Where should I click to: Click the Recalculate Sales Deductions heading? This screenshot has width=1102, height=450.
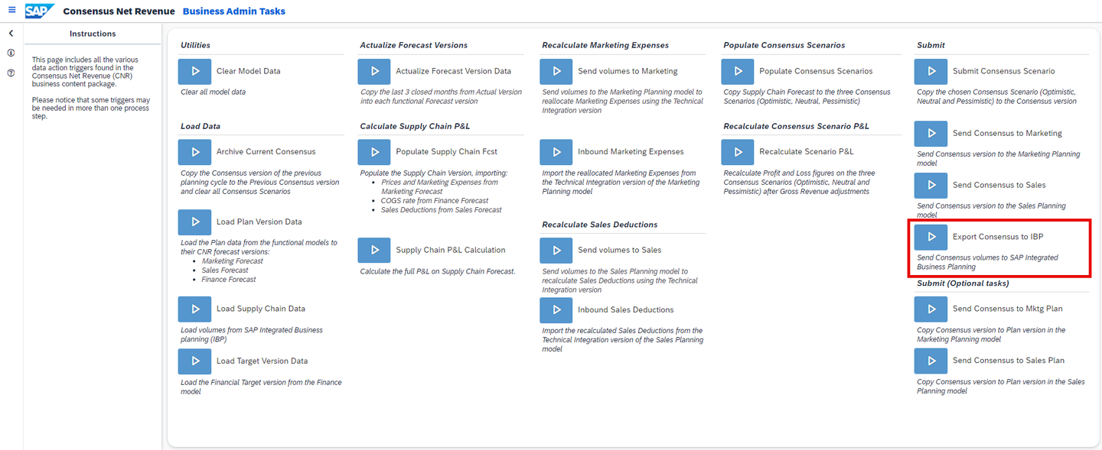[x=600, y=225]
